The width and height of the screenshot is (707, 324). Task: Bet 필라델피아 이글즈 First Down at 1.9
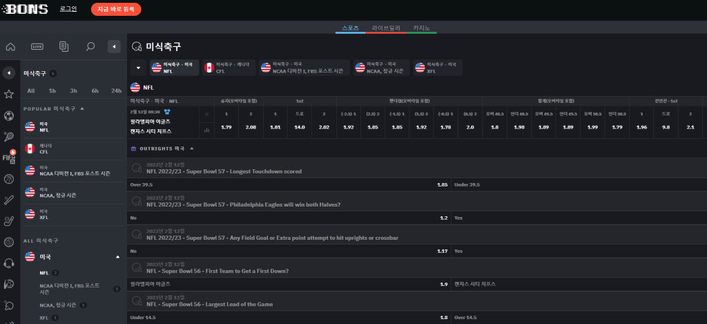[289, 285]
